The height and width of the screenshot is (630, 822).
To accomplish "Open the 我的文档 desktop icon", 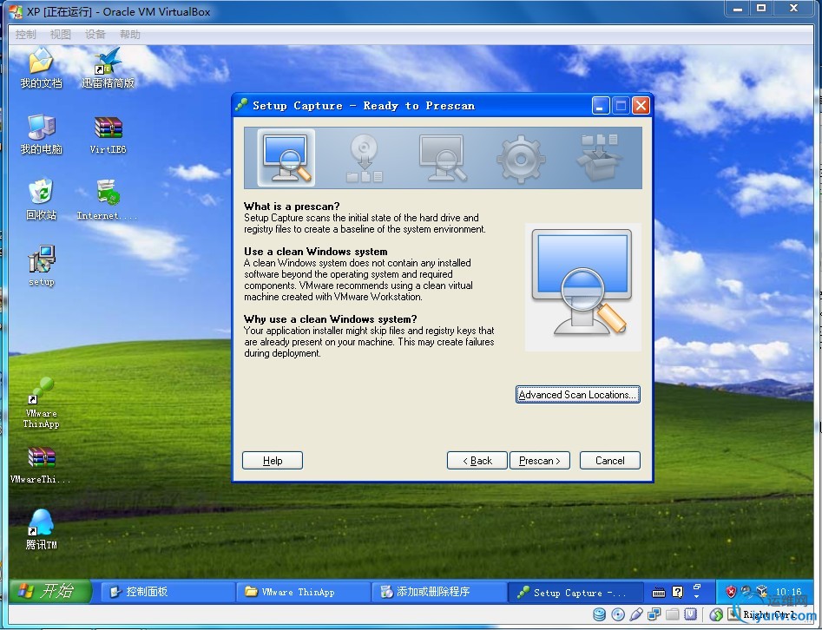I will tap(41, 69).
